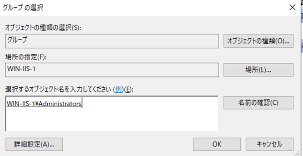303x156 pixels.
Task: Click the グループ object type field
Action: 112,41
